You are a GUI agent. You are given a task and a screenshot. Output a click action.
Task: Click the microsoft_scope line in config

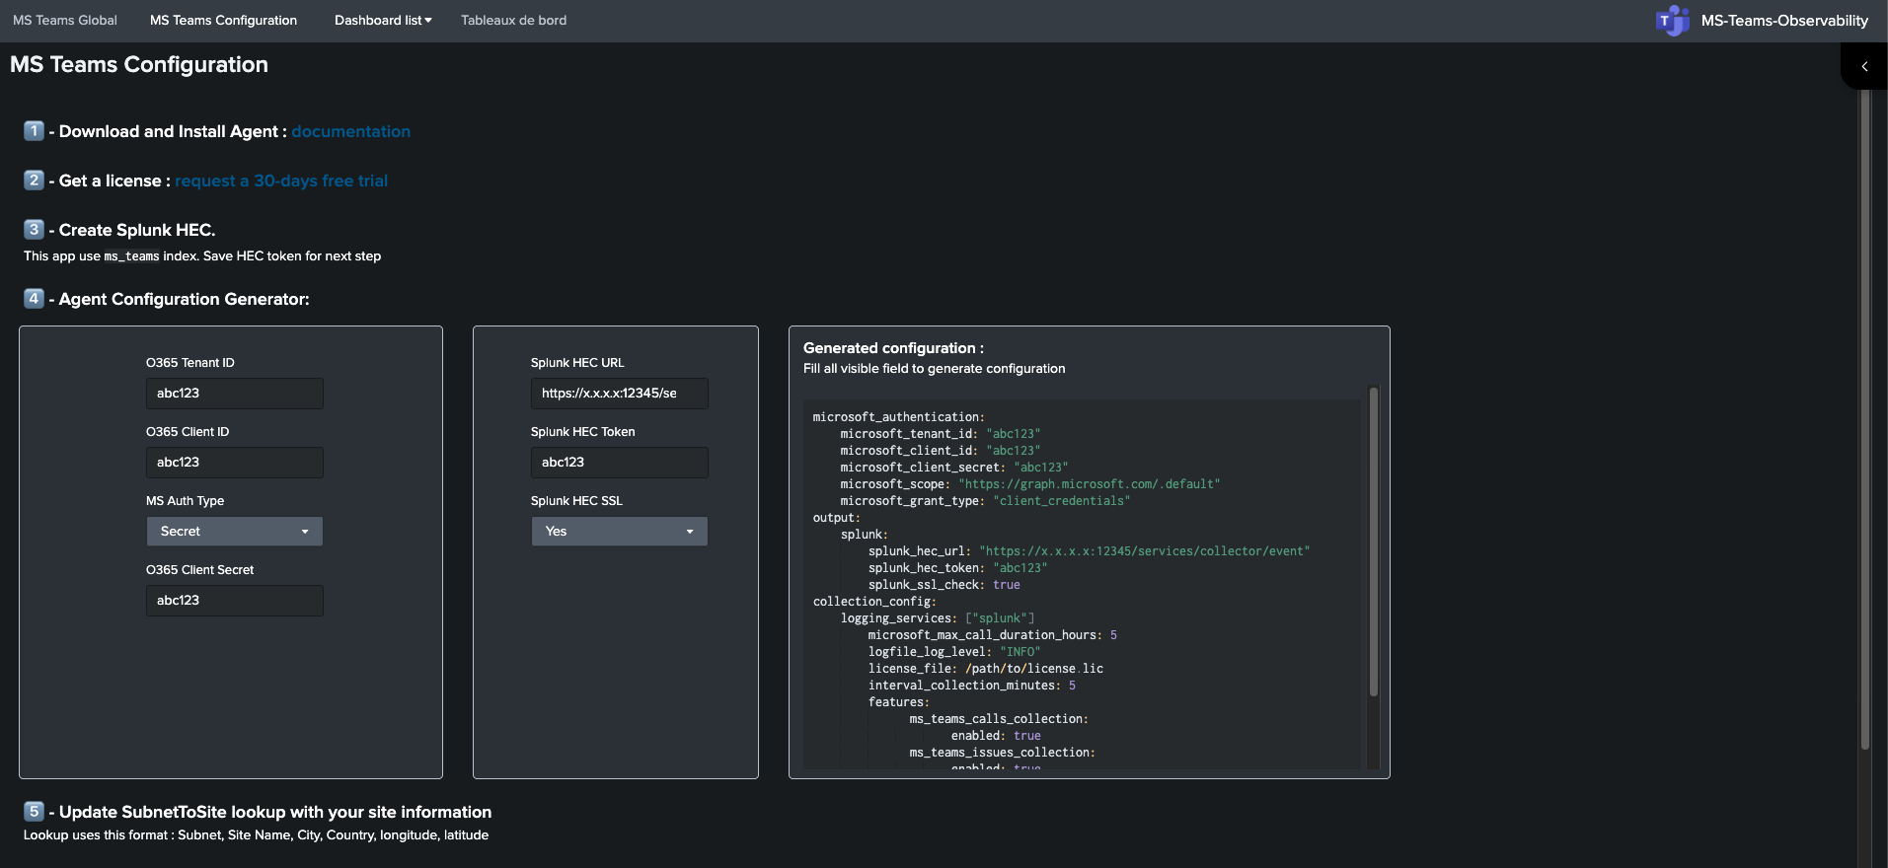point(1030,484)
